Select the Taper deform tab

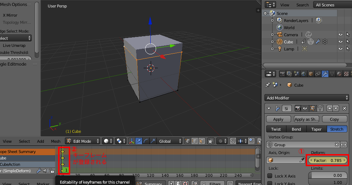click(x=316, y=129)
